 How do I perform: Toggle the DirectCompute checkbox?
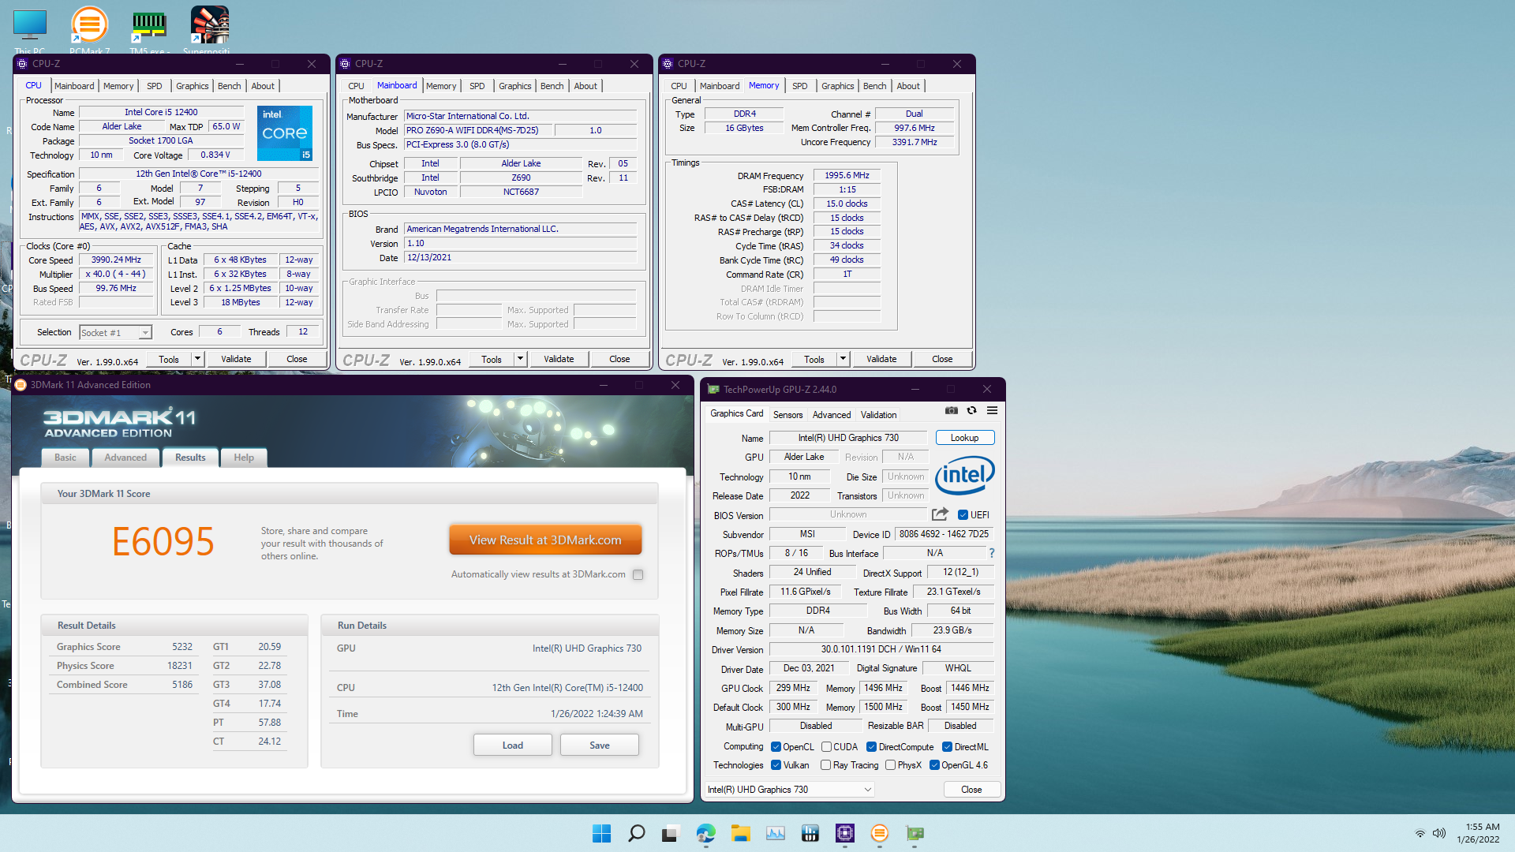871,746
